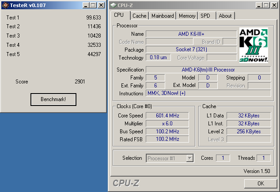Click OK in the CPU-Z window
Screen dimensions: 280x192
(x=261, y=184)
